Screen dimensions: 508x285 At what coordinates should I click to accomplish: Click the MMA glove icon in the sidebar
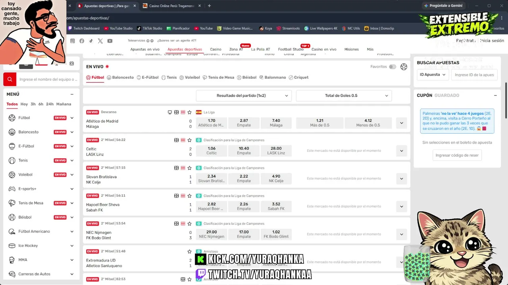tap(12, 260)
